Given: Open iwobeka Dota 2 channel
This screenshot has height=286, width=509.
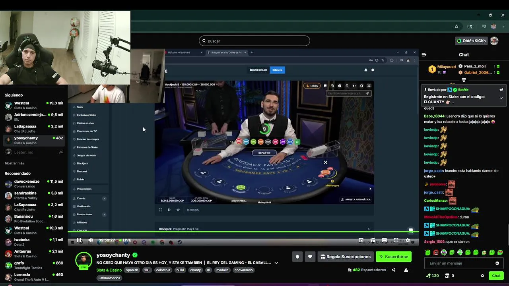Looking at the screenshot, I should point(34,242).
